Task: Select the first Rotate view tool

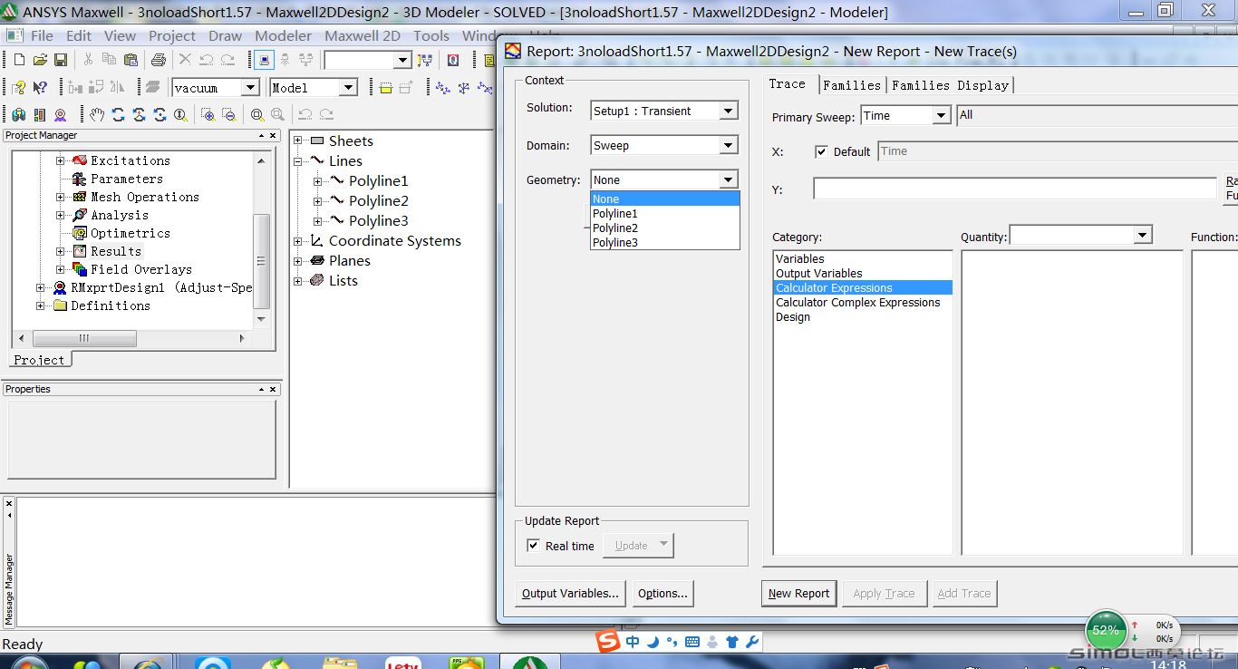Action: coord(118,115)
